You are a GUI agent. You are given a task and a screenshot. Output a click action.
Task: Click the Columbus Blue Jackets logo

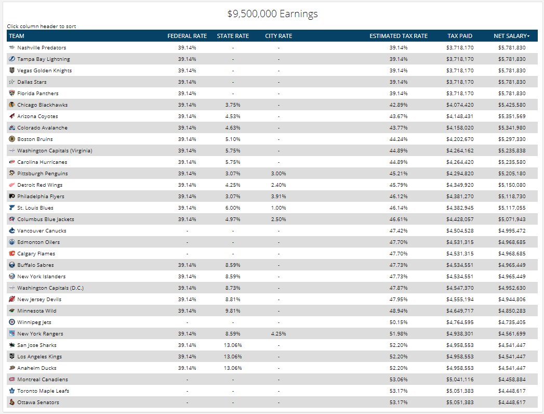pos(12,219)
